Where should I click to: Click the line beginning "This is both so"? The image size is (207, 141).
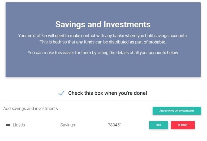tap(103, 42)
